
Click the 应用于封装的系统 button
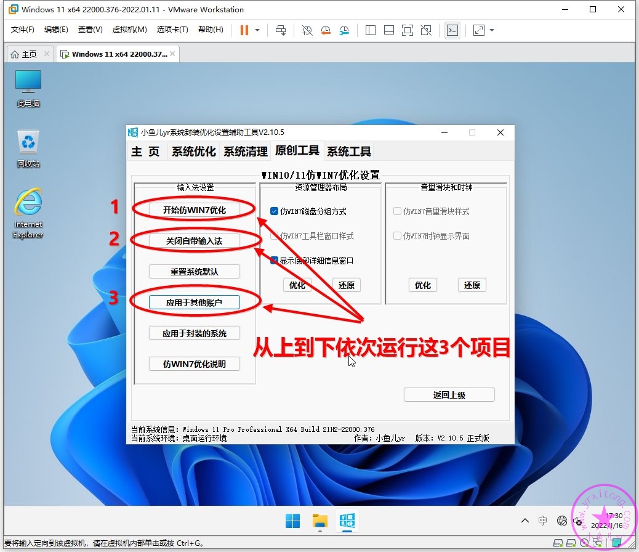[x=195, y=333]
